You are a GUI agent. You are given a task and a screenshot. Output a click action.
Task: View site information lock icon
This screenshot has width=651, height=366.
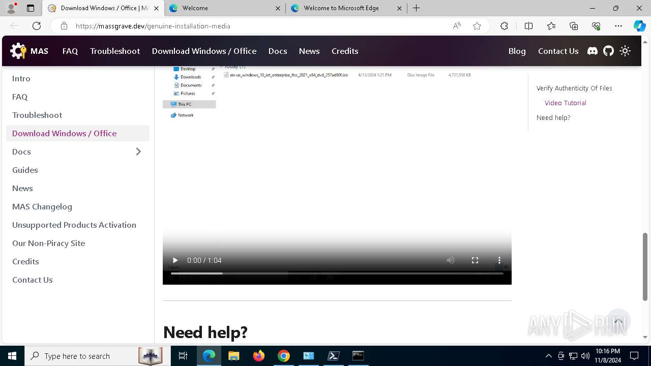[x=64, y=26]
